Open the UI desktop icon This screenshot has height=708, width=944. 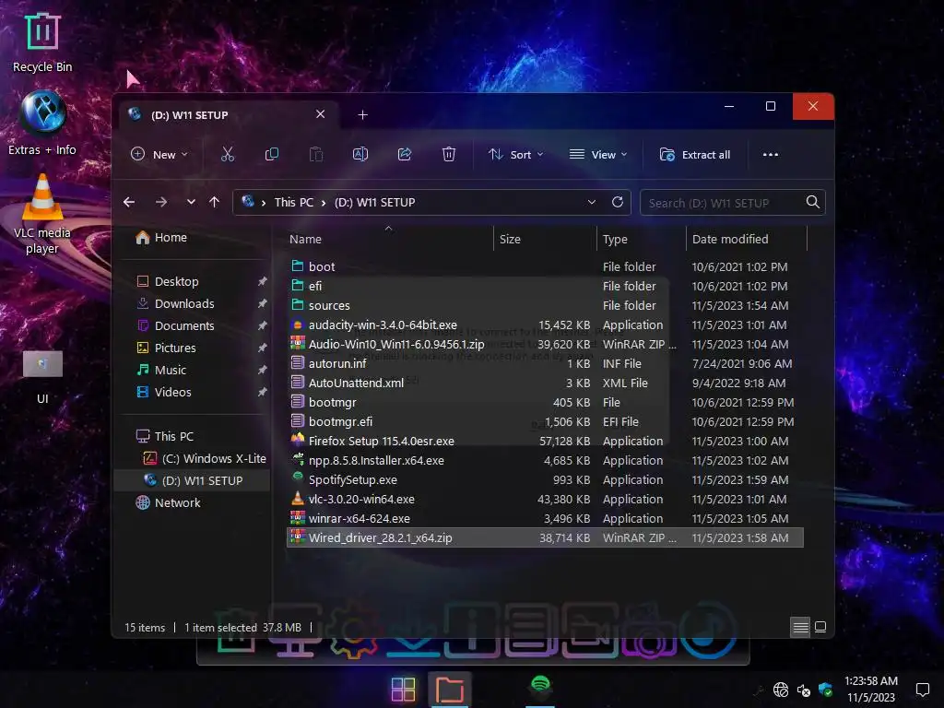pos(42,377)
